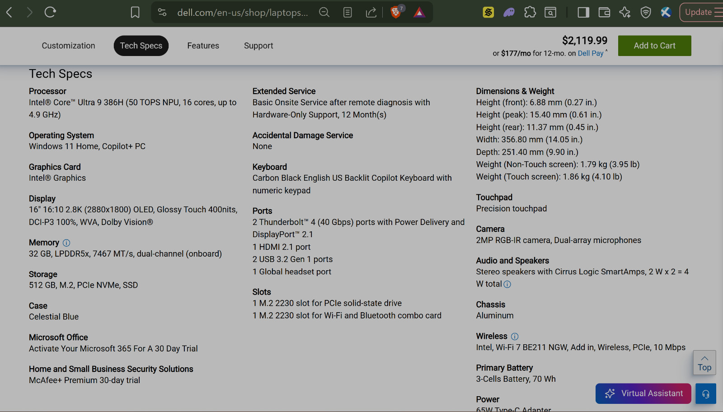
Task: Open Brave Shields lion icon
Action: coord(396,12)
